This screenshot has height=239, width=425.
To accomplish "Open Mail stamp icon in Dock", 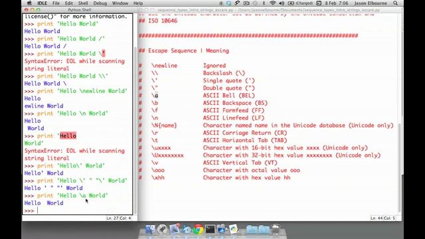I will point(175,229).
